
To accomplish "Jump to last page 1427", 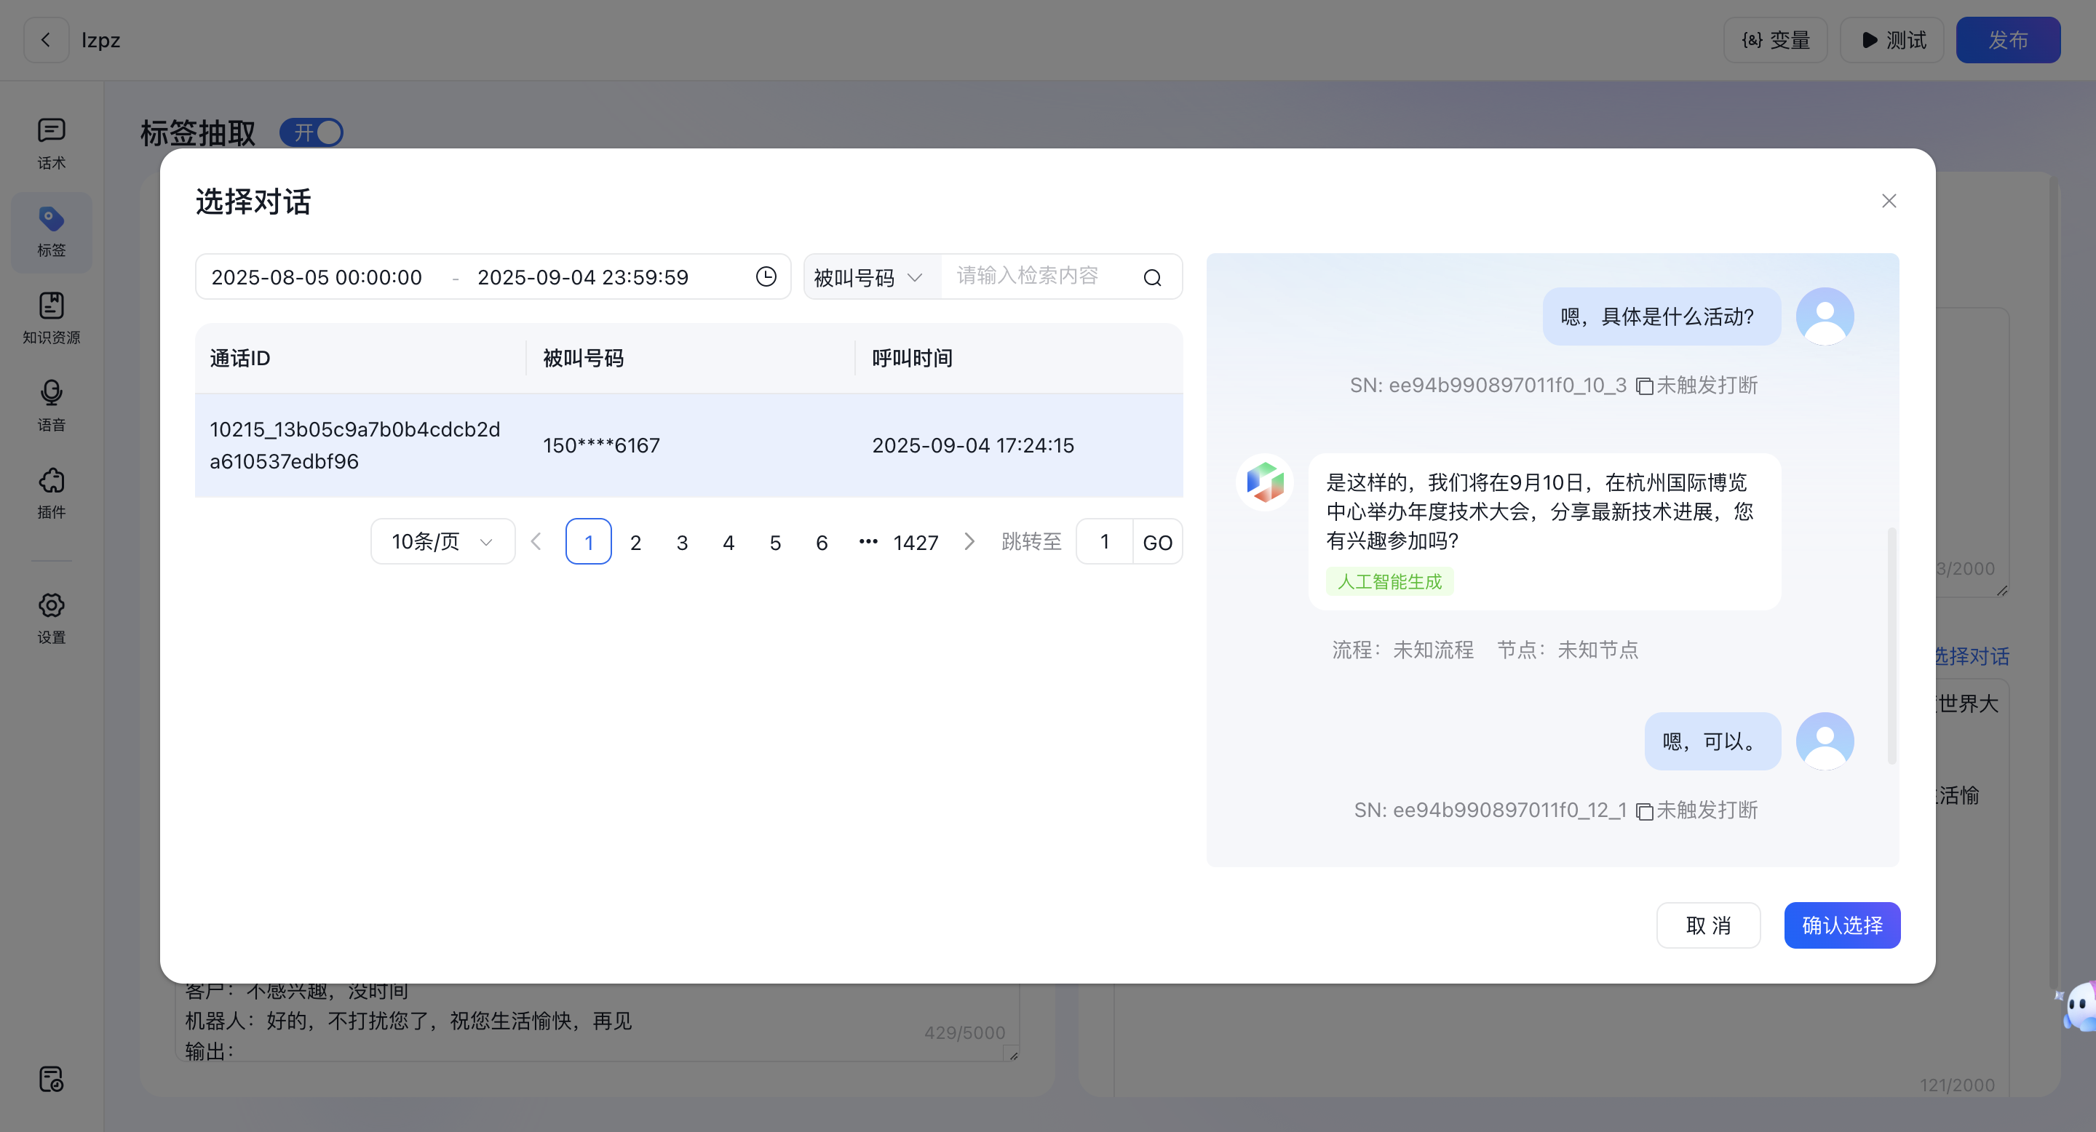I will click(x=916, y=543).
